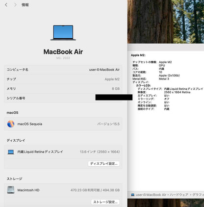Click 2560 x 1664 Retina resolution value
Viewport: 204px width, 207px height.
177,92
